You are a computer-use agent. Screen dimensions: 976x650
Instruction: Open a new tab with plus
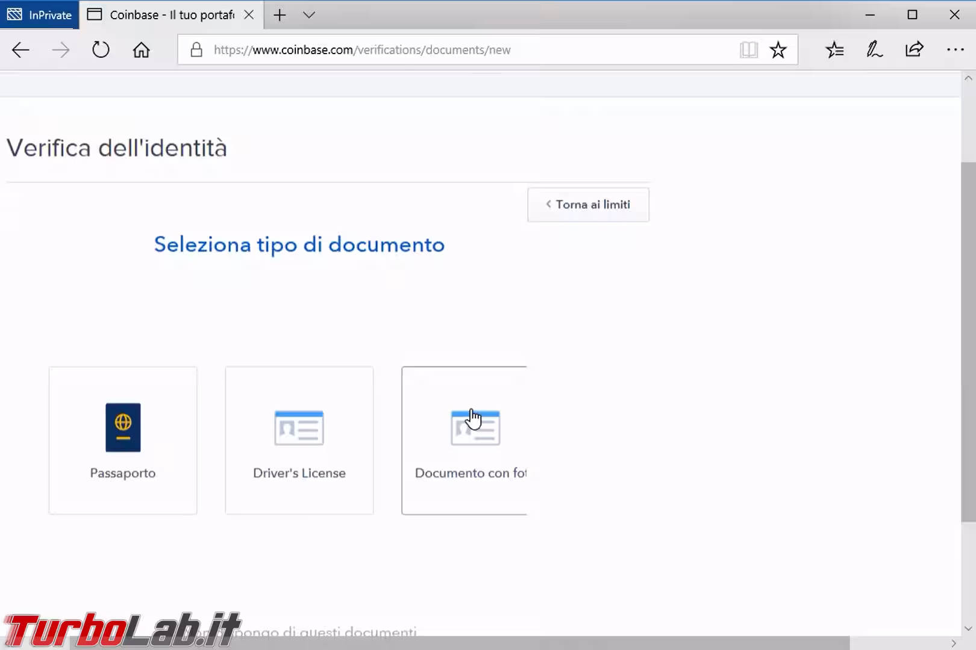(280, 15)
